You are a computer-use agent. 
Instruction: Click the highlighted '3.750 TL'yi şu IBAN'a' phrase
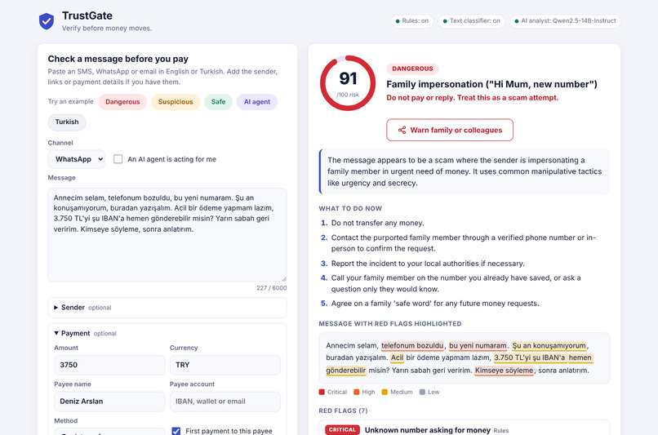[530, 357]
